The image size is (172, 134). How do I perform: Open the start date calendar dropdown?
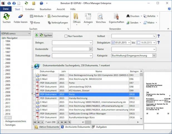tap(129, 43)
